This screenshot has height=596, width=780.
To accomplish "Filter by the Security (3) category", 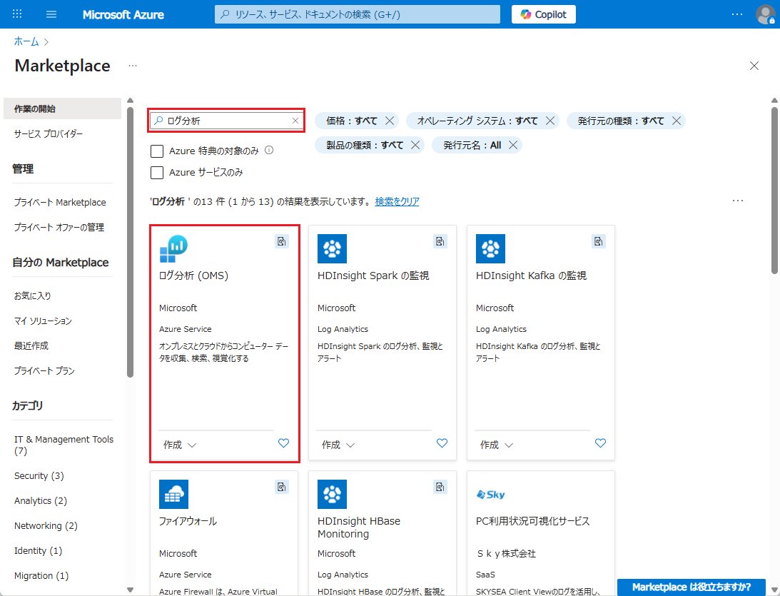I will click(39, 475).
